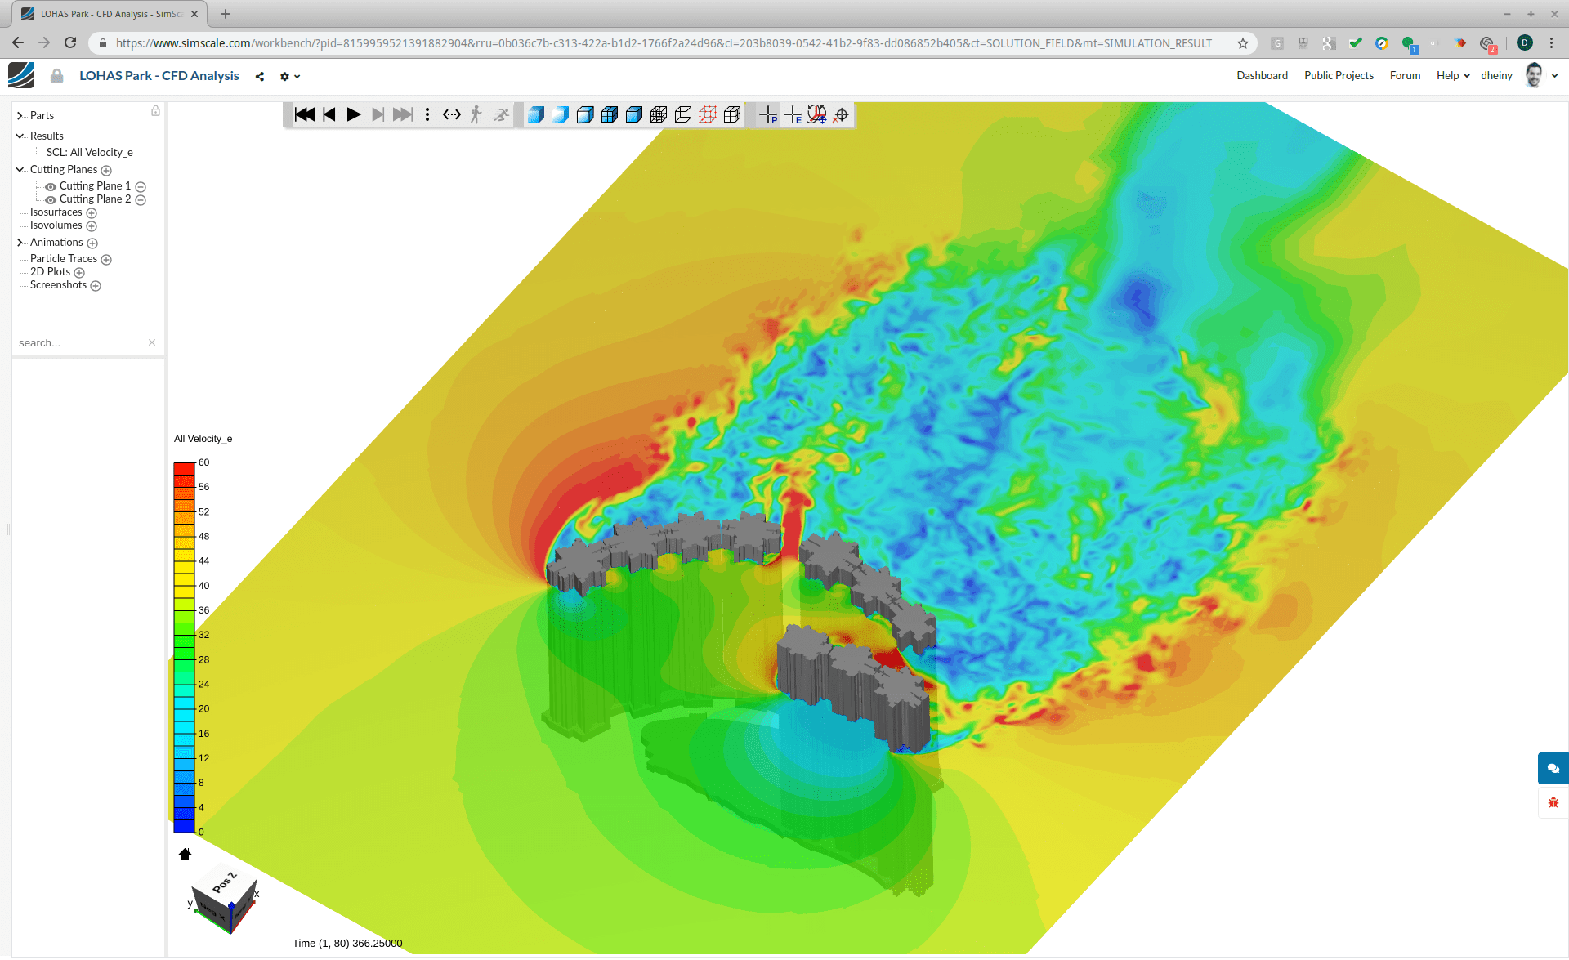
Task: Step forward one animation frame
Action: [378, 114]
